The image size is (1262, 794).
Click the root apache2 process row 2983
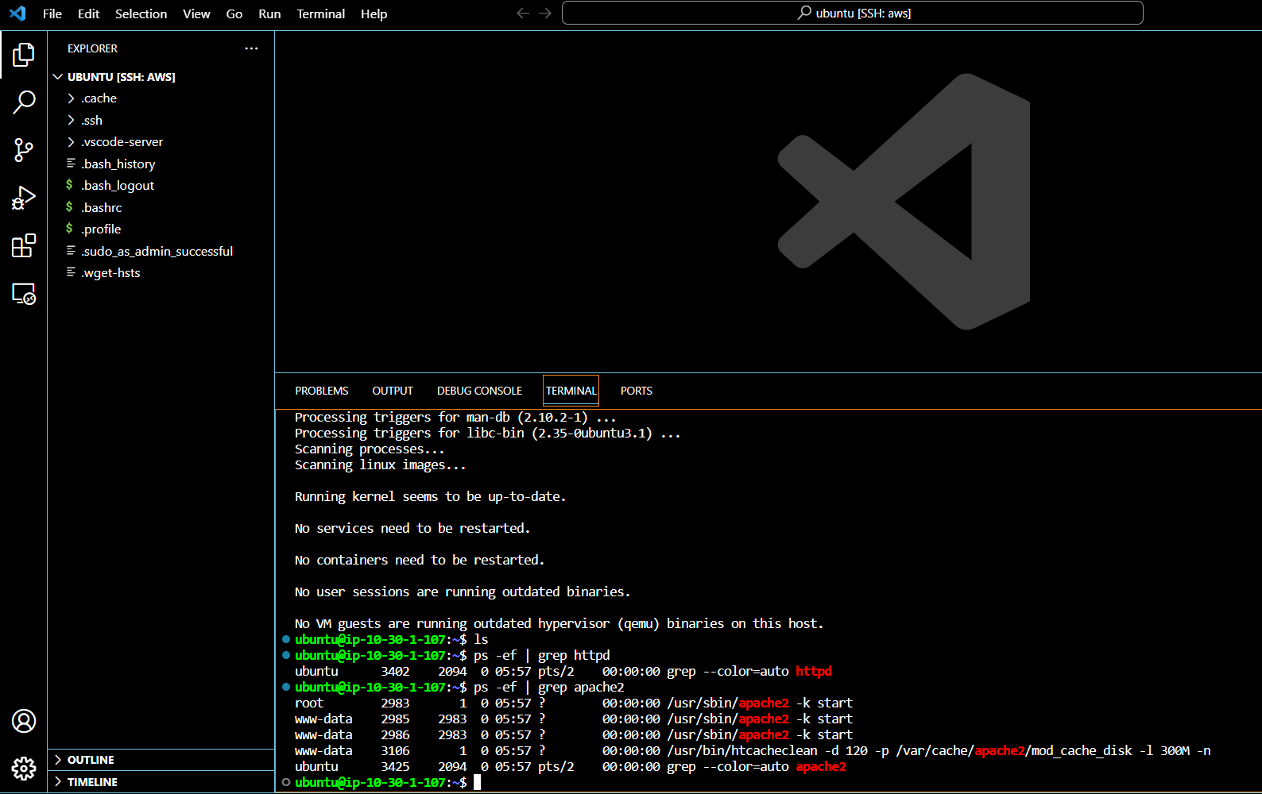(574, 703)
